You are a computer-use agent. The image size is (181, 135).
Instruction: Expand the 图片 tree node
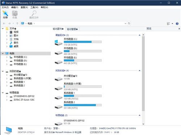click(x=7, y=36)
